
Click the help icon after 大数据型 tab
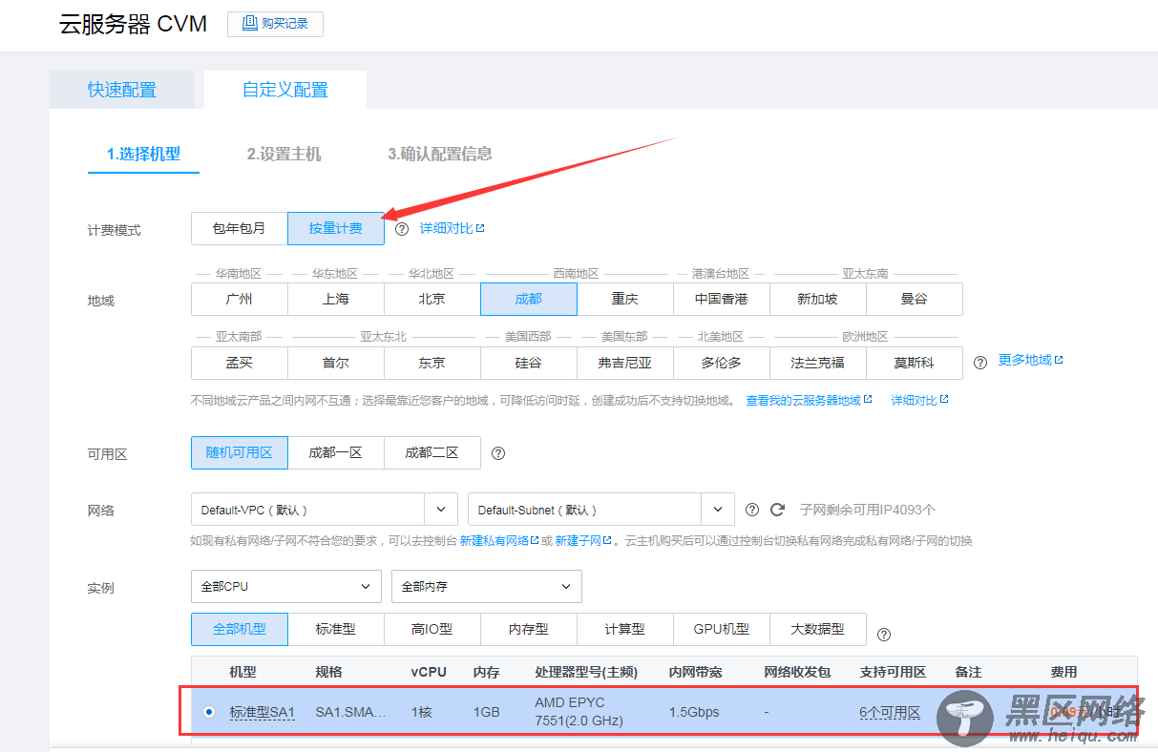[x=884, y=634]
